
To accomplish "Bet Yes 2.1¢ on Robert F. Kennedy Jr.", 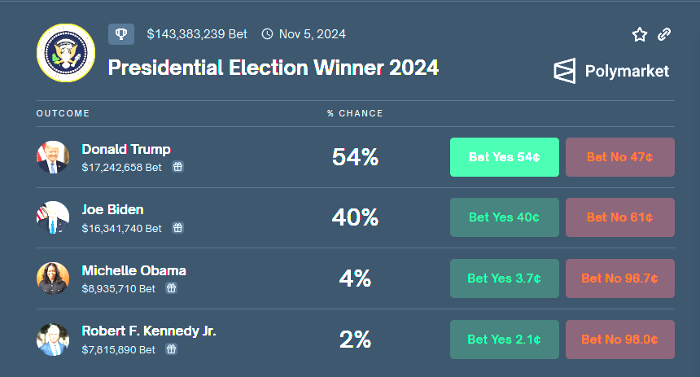I will coord(505,340).
